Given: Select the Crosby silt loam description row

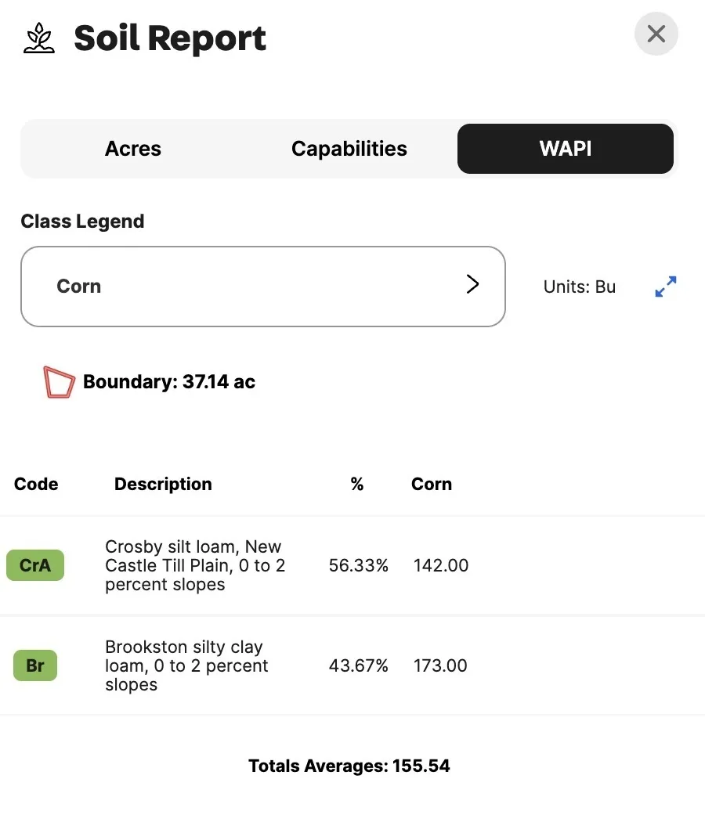Looking at the screenshot, I should pos(193,565).
